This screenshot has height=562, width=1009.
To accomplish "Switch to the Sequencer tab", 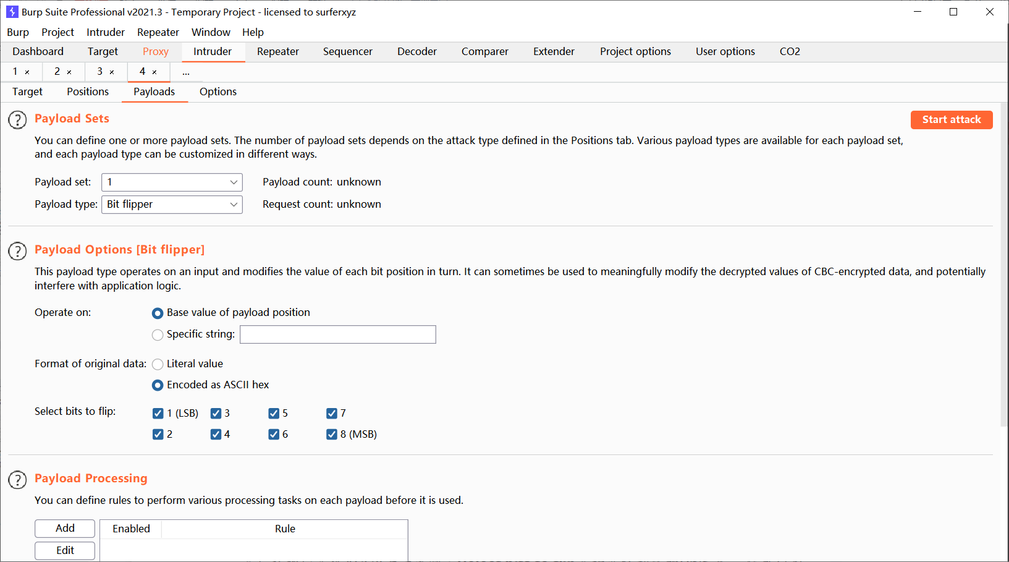I will [348, 52].
